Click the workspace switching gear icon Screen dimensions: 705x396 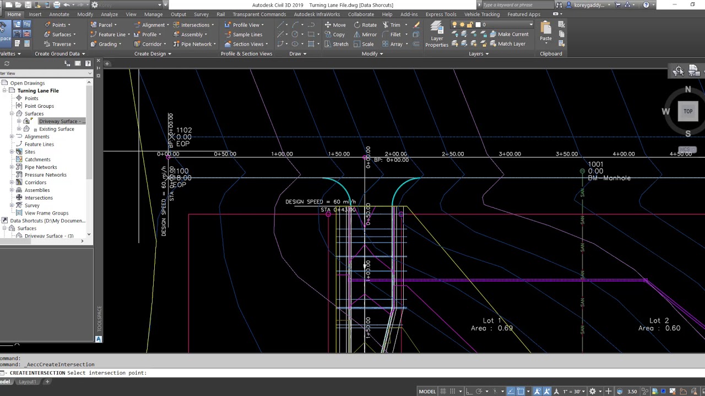(x=593, y=391)
